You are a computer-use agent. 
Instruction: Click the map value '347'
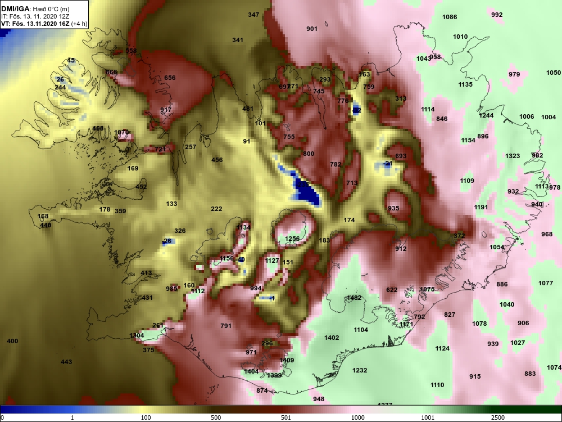(253, 15)
